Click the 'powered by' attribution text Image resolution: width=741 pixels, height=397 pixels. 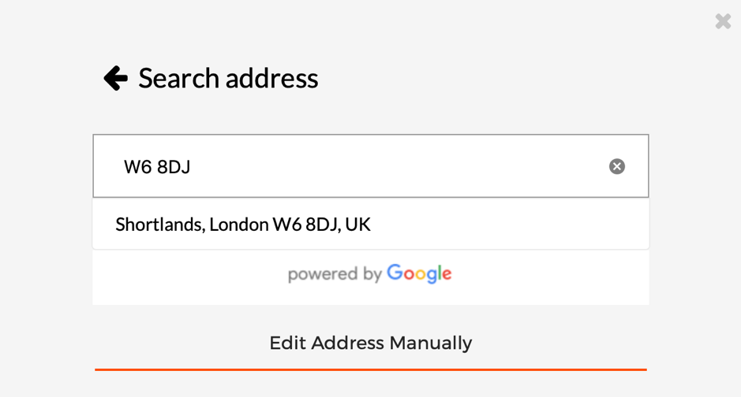[x=335, y=274]
